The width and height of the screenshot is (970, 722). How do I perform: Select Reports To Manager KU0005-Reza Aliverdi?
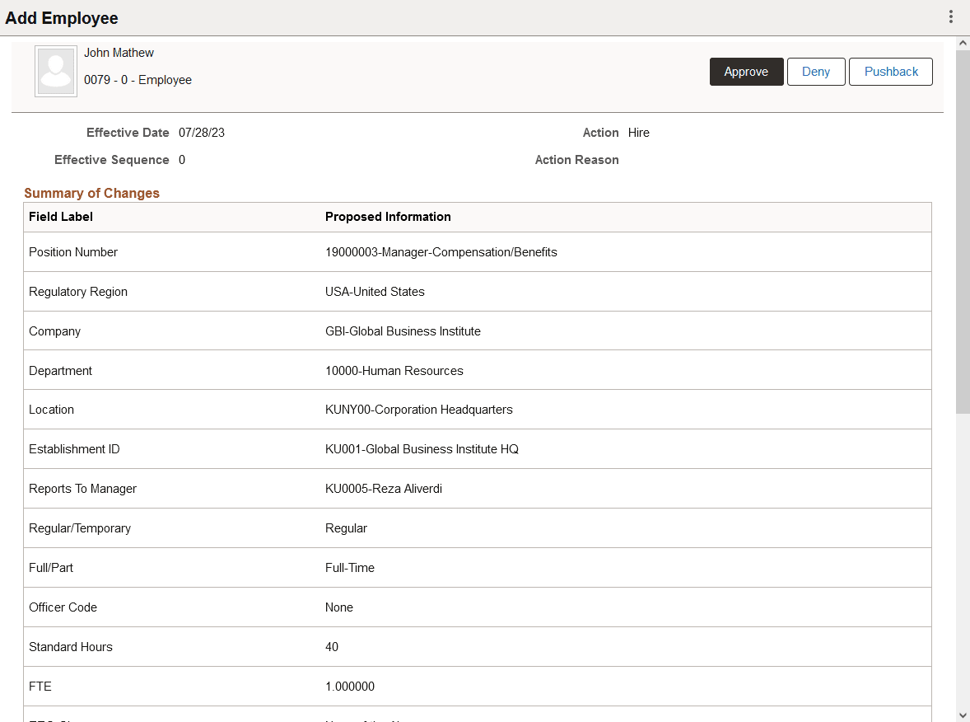point(384,488)
